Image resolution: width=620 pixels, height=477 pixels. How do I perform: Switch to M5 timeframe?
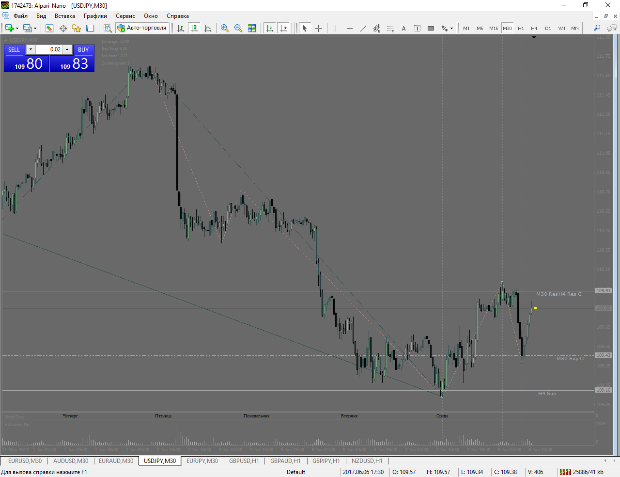[480, 28]
